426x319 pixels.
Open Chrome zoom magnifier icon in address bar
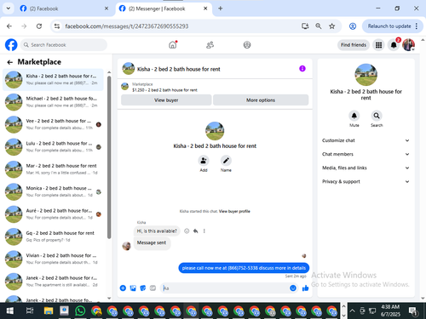click(x=319, y=26)
